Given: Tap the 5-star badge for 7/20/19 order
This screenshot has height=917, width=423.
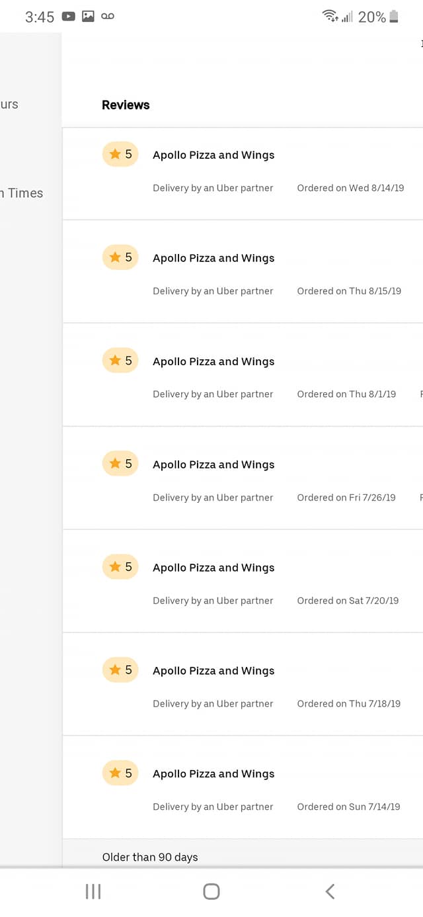Looking at the screenshot, I should [120, 567].
